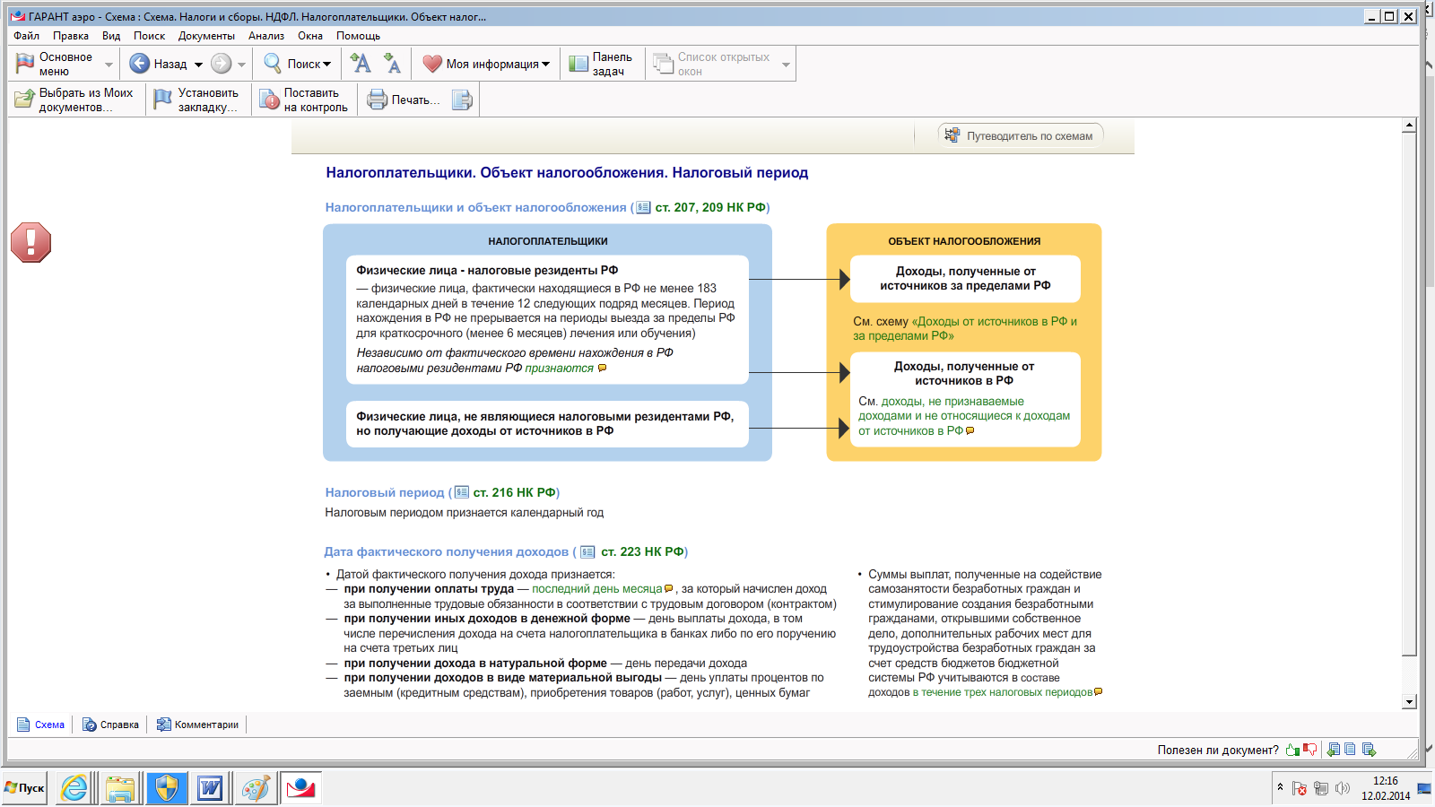Image resolution: width=1435 pixels, height=807 pixels.
Task: Open the Основное меню flag icon
Action: [25, 64]
